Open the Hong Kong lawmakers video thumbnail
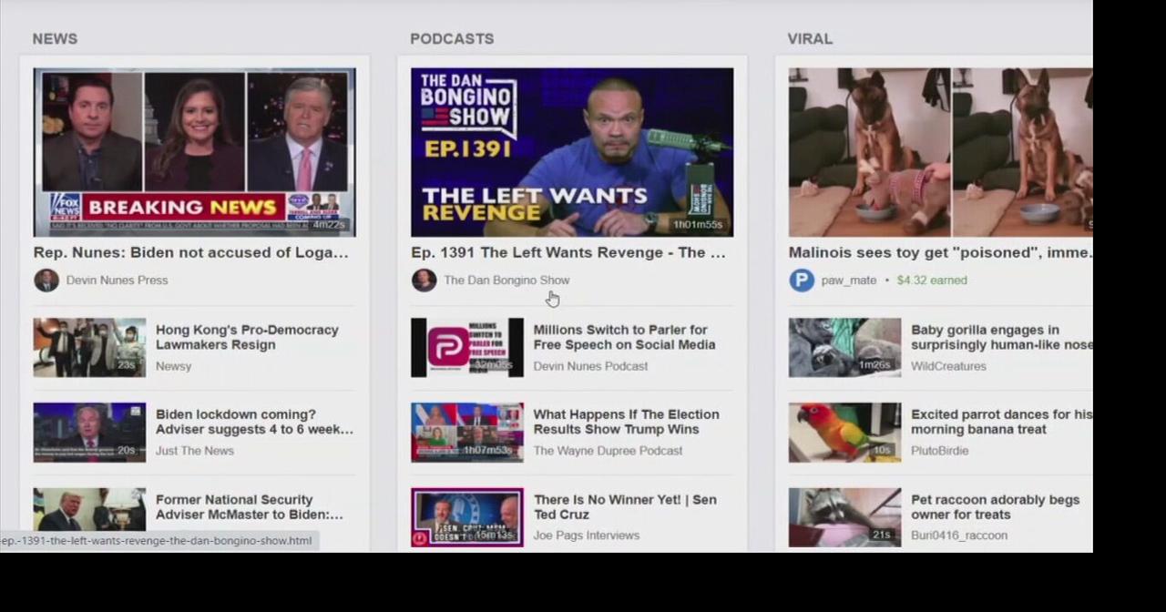 [89, 347]
